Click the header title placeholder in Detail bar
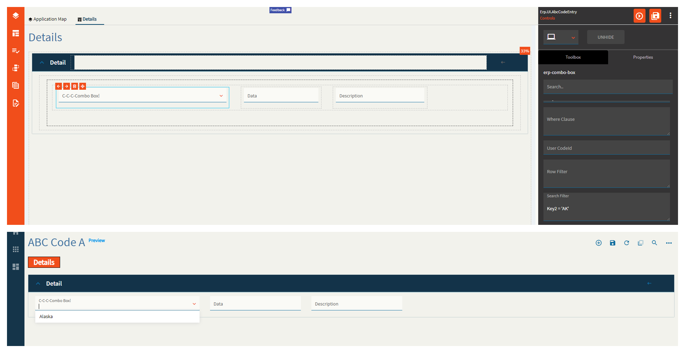Screen dimensions: 685x353 tap(280, 62)
